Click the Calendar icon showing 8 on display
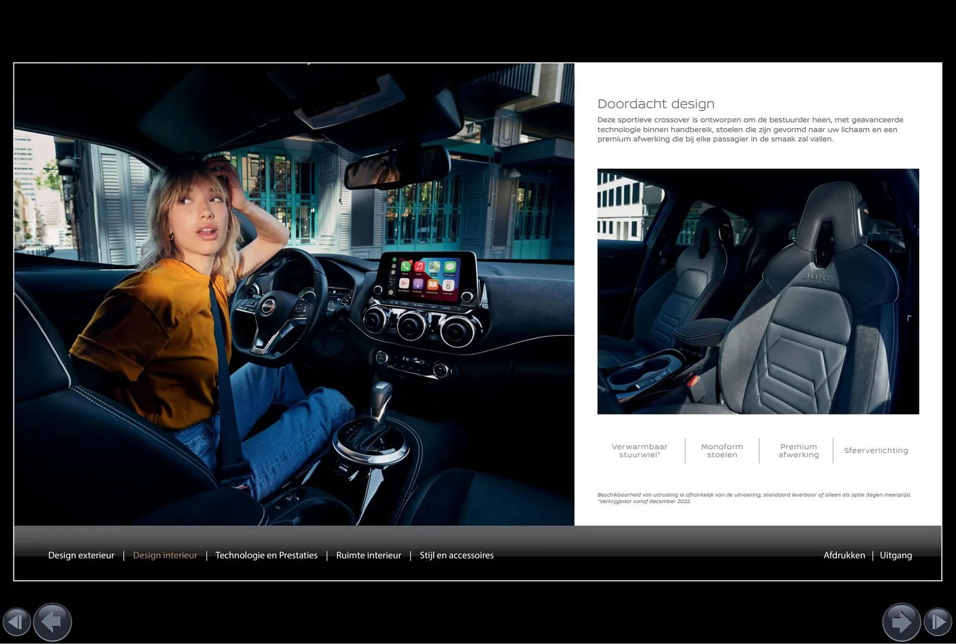This screenshot has height=644, width=956. coord(448,286)
